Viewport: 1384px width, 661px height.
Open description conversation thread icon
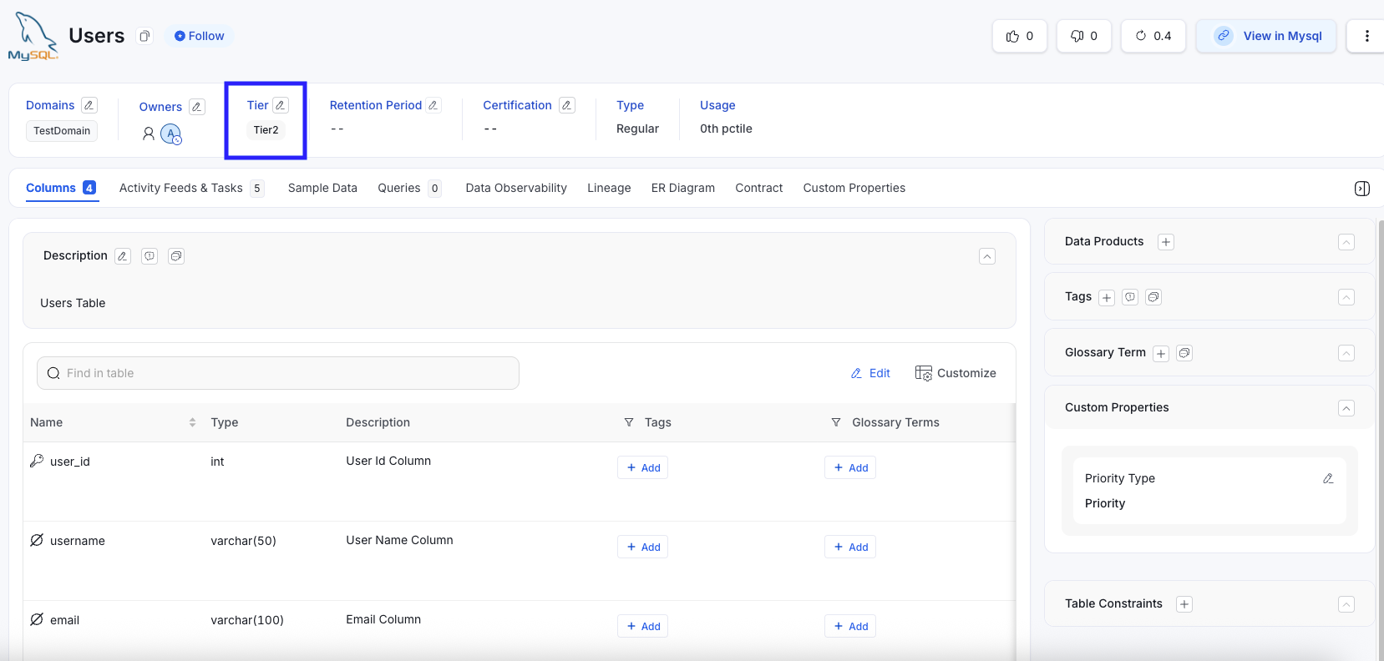[176, 256]
